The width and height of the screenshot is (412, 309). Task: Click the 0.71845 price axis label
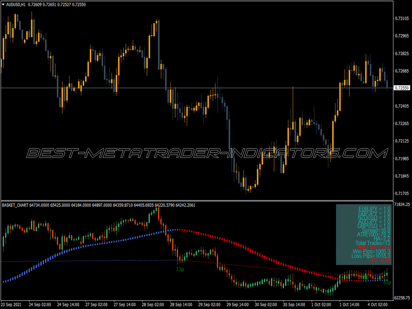(402, 176)
